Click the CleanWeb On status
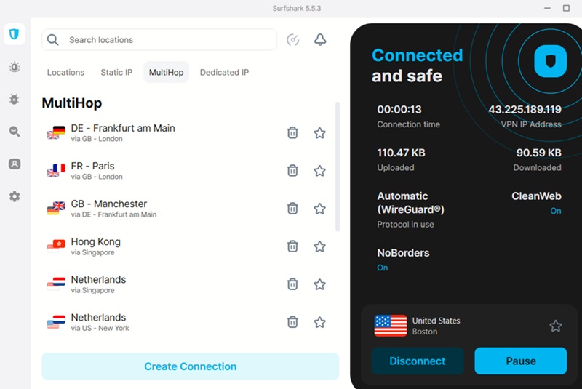The width and height of the screenshot is (582, 389). [556, 211]
